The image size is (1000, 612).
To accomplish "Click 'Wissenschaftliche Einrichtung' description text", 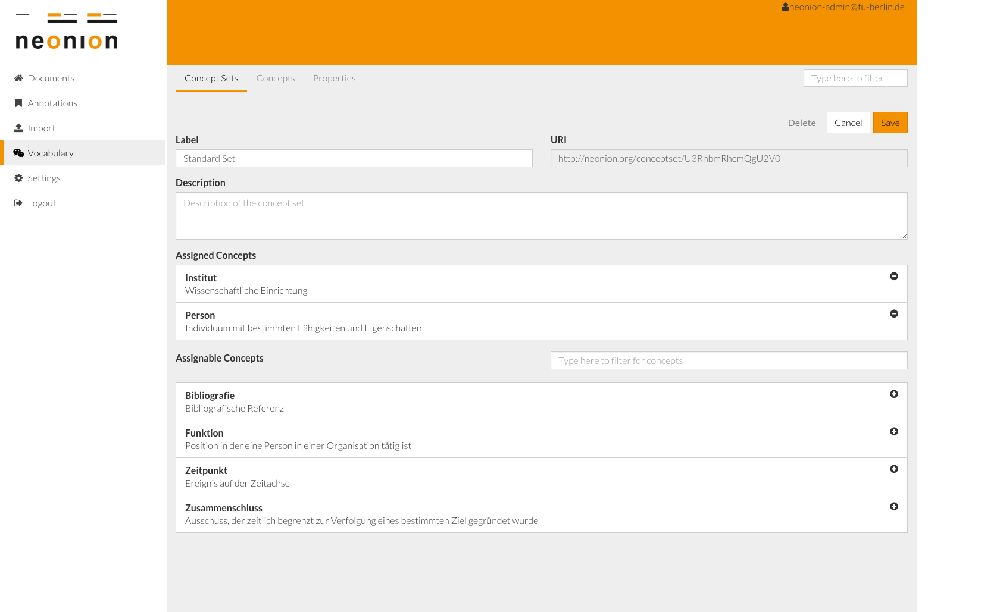I will (x=246, y=291).
